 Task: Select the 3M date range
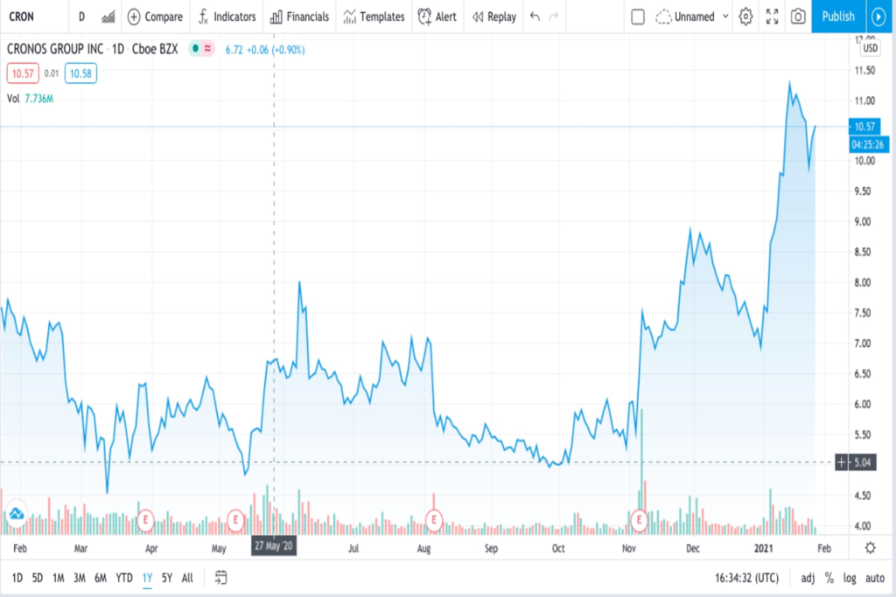coord(80,578)
